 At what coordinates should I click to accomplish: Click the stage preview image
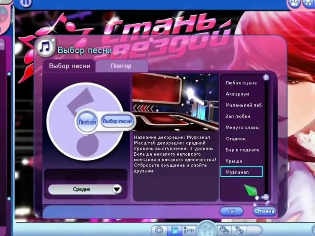(x=176, y=102)
